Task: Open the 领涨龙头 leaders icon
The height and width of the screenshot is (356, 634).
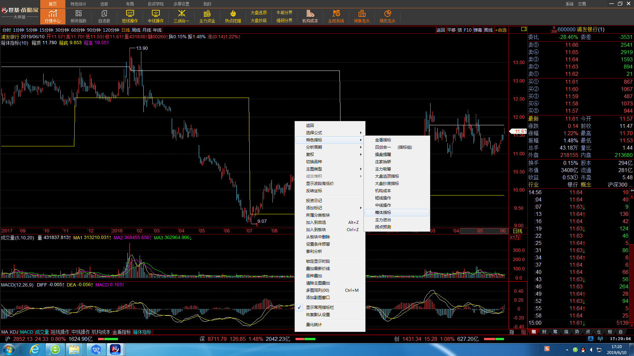Action: pyautogui.click(x=362, y=16)
